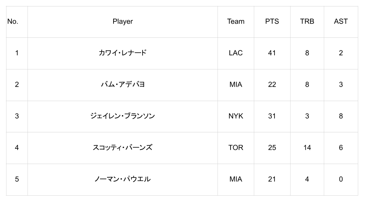The image size is (367, 206).
Task: Select the 0 assists cell
Action: [341, 179]
